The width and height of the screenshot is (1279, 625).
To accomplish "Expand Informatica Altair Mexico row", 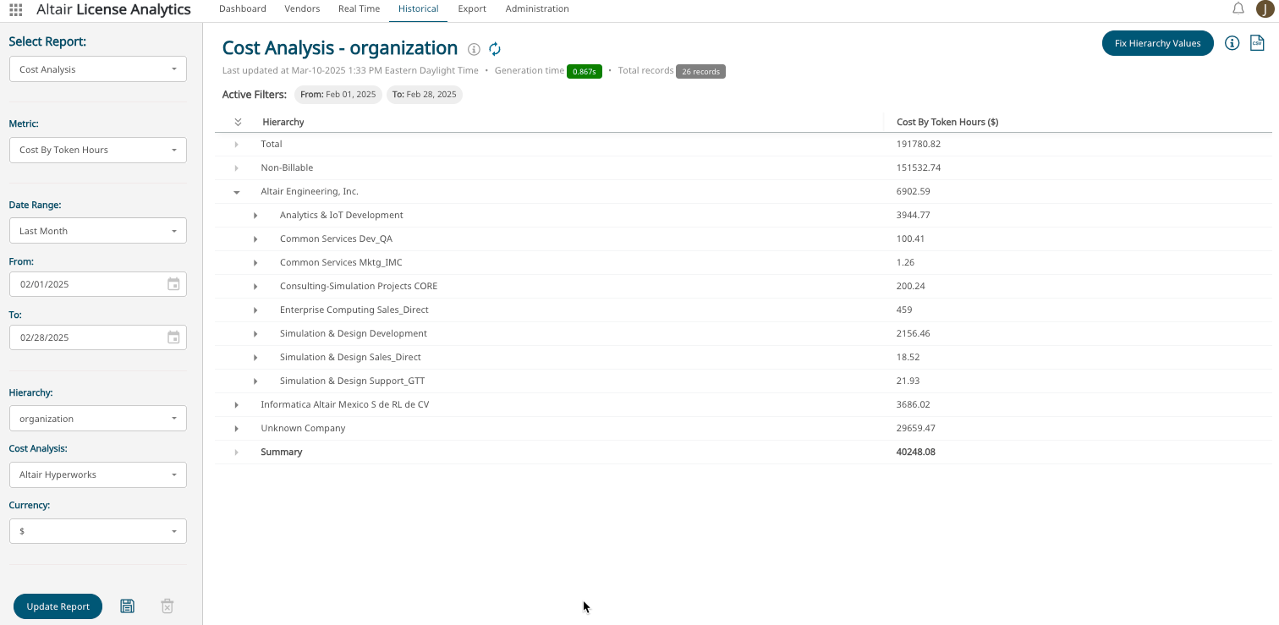I will tap(237, 405).
